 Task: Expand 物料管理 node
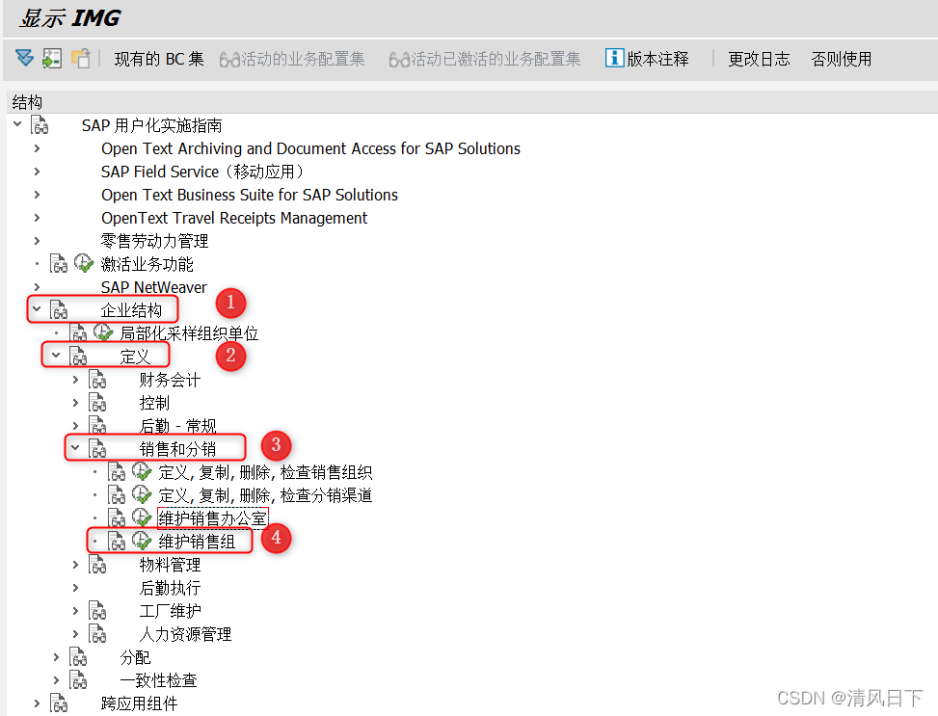click(75, 565)
